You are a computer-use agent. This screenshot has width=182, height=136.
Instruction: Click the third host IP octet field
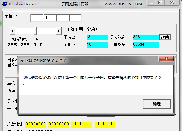tap(63, 18)
